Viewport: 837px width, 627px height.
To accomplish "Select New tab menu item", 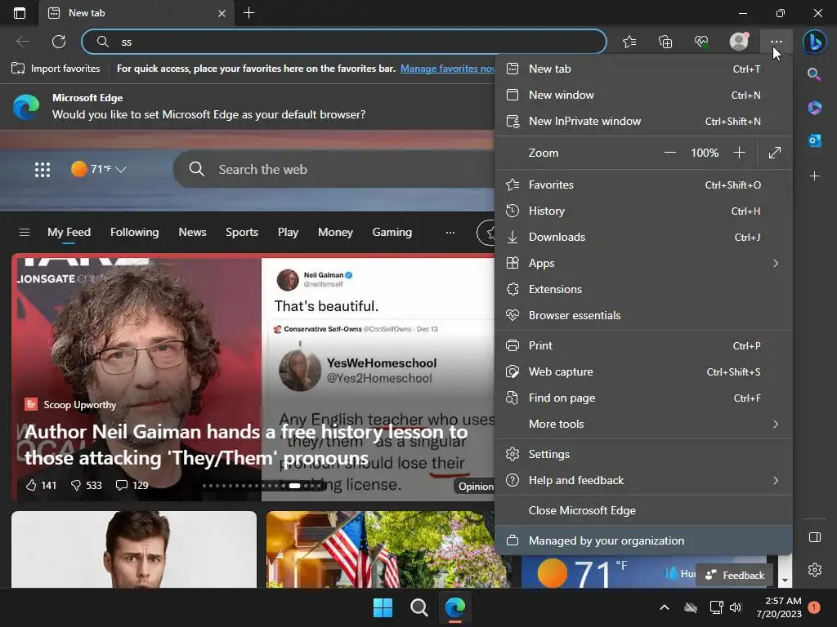I will (x=643, y=69).
